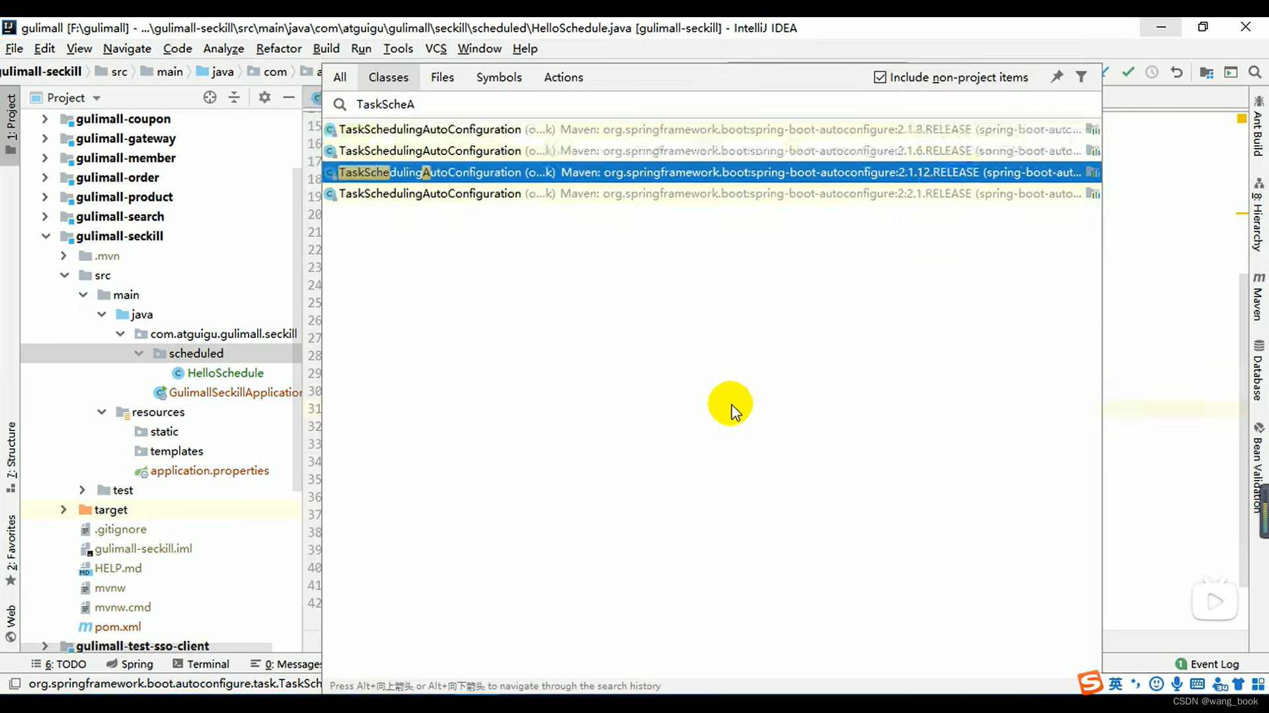Open the Hierarchy side tool window
Screen dimensions: 1269x713
[x=1258, y=214]
